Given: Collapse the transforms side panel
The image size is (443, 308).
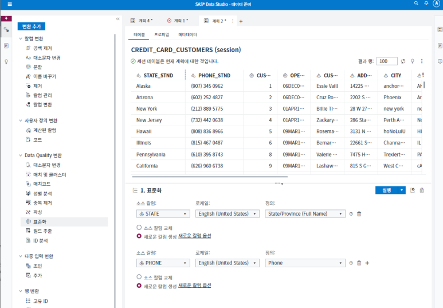Looking at the screenshot, I should tap(118, 19).
